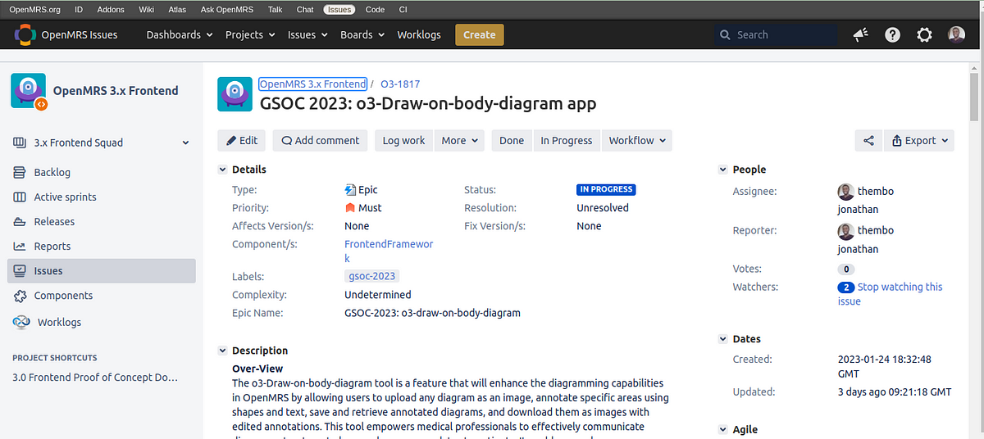Open the Workflow dropdown

coord(637,140)
